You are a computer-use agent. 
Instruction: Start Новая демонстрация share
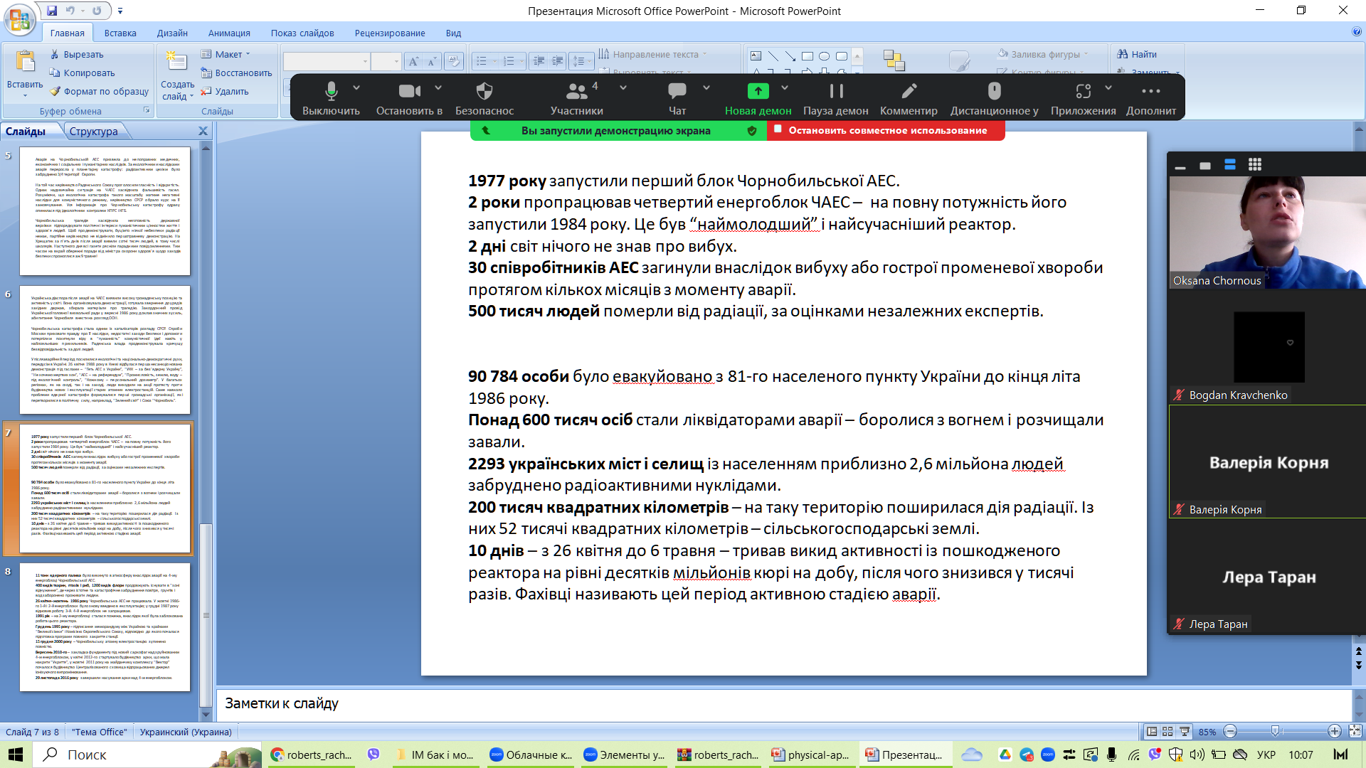pos(758,97)
